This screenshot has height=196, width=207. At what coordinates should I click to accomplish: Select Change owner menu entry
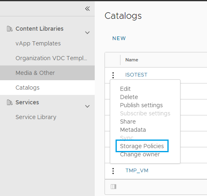140,154
